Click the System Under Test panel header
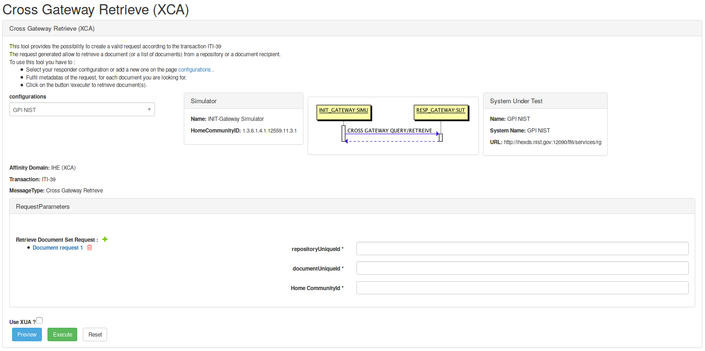The width and height of the screenshot is (705, 351). 545,101
